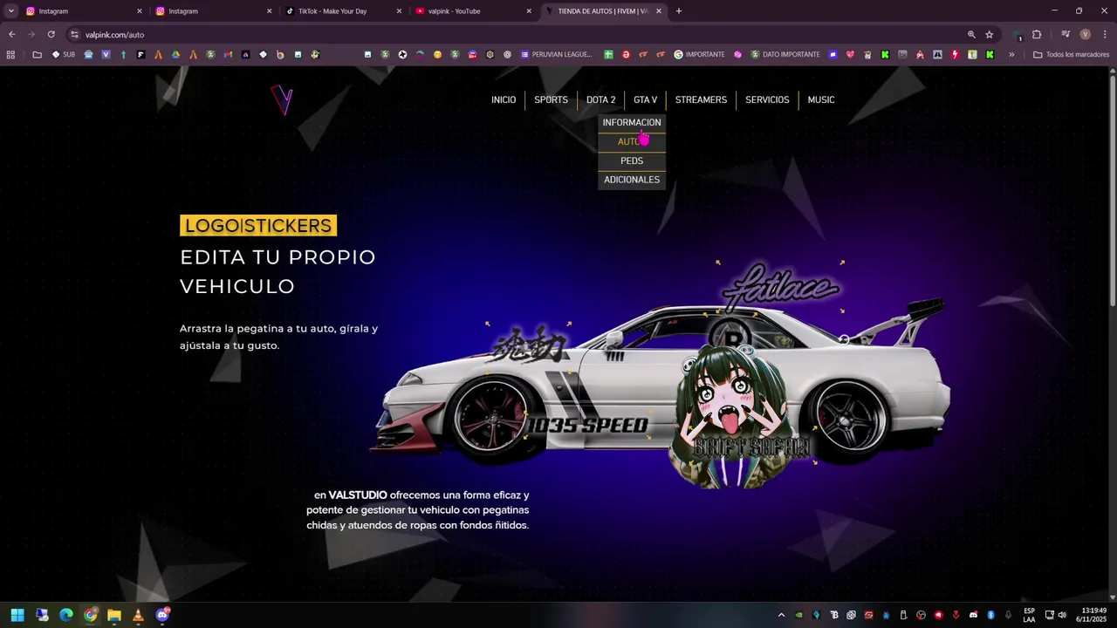Click the address bar URL valpink.com/auto

[114, 35]
